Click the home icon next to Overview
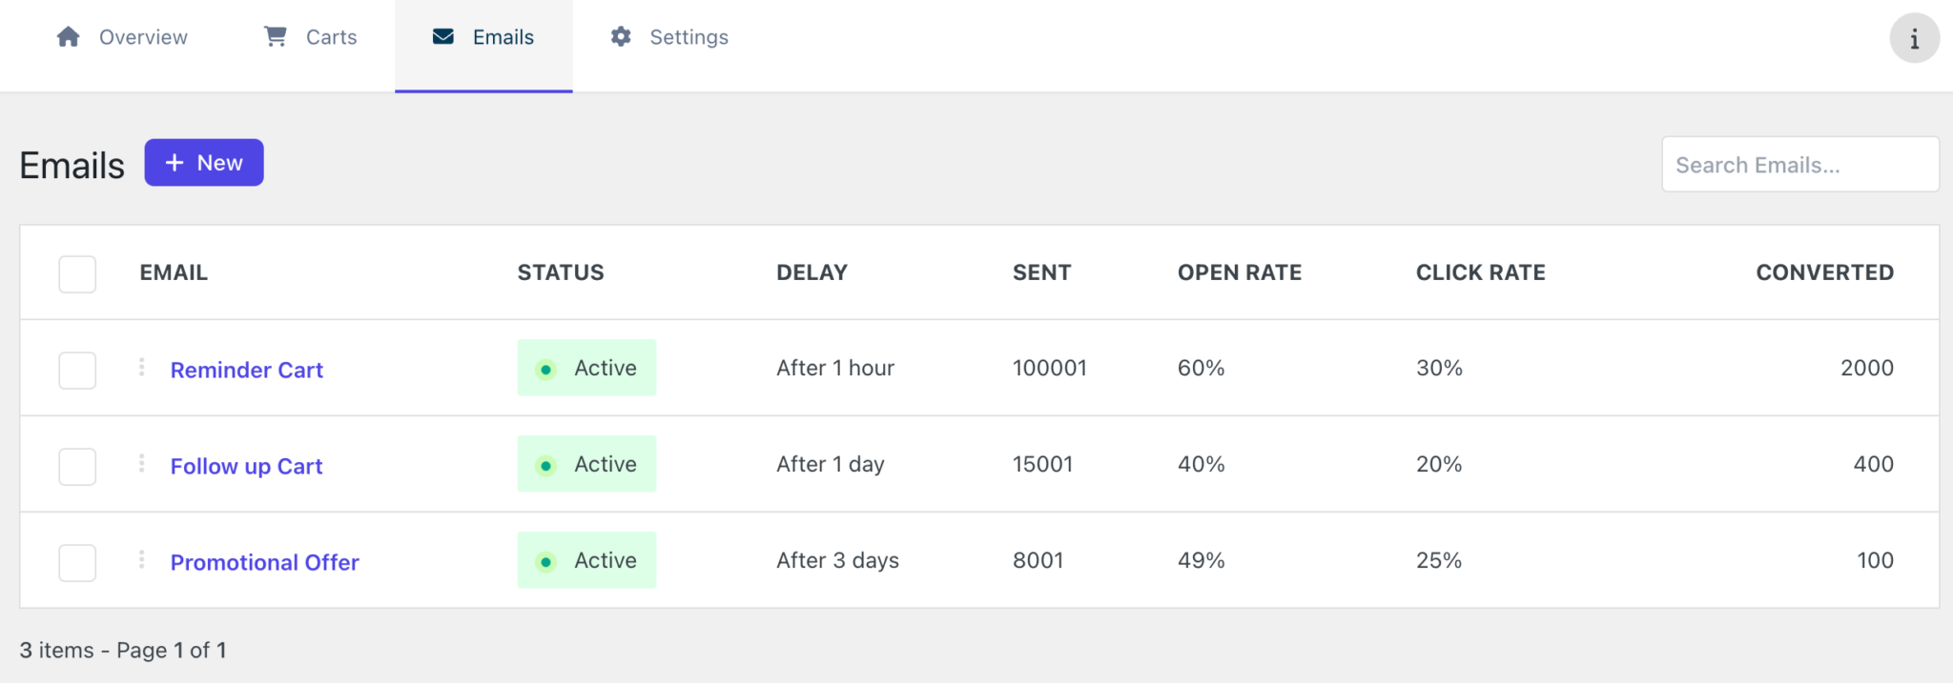 coord(66,36)
